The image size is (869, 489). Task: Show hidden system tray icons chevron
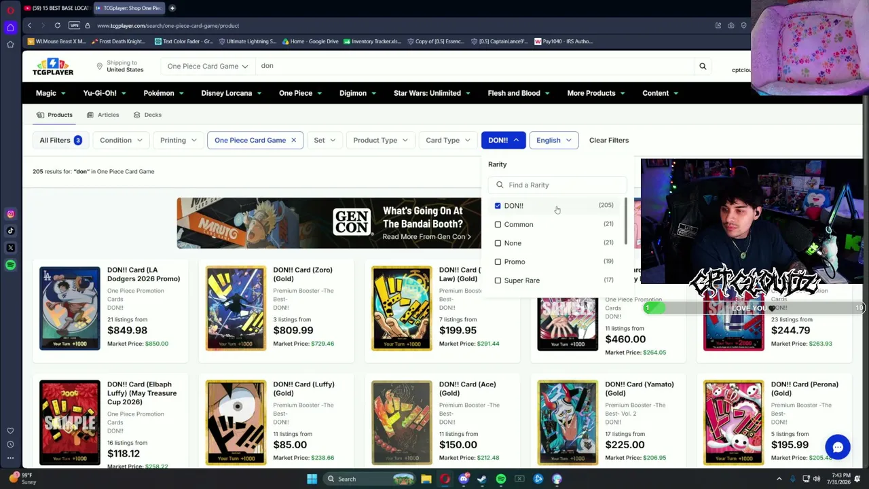coord(779,479)
